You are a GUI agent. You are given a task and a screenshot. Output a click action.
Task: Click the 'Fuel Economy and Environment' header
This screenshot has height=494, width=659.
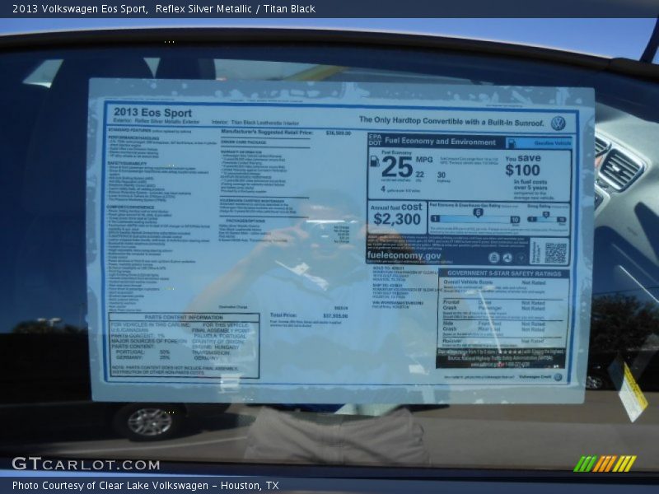440,142
